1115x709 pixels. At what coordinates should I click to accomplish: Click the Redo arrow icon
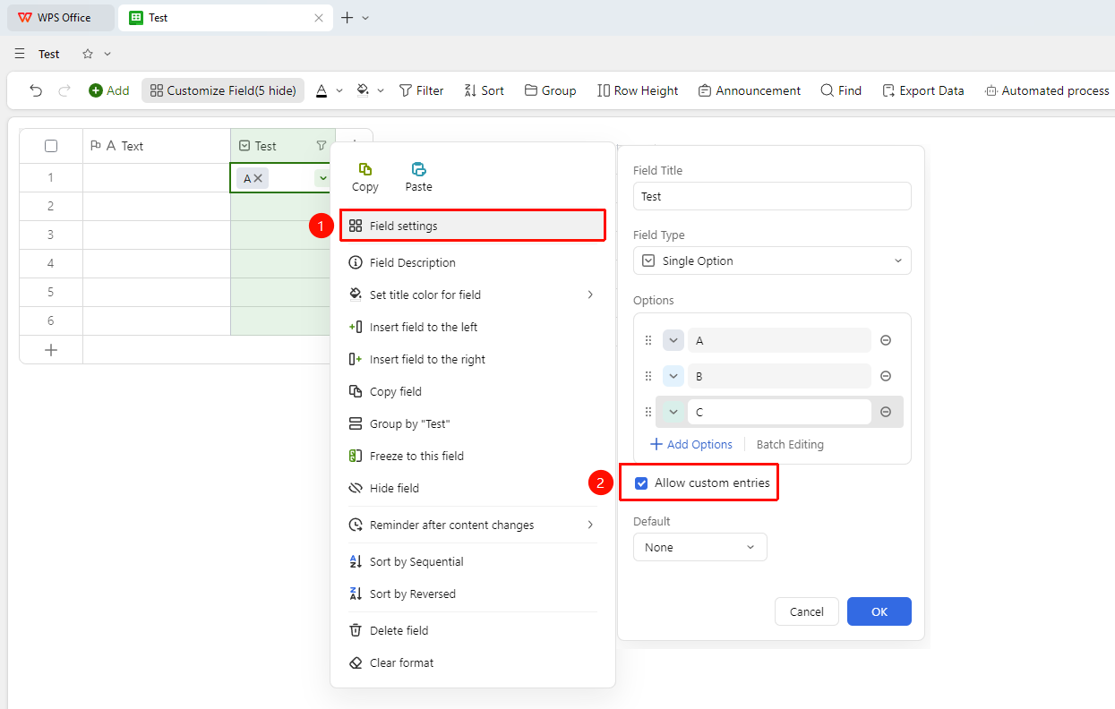64,90
